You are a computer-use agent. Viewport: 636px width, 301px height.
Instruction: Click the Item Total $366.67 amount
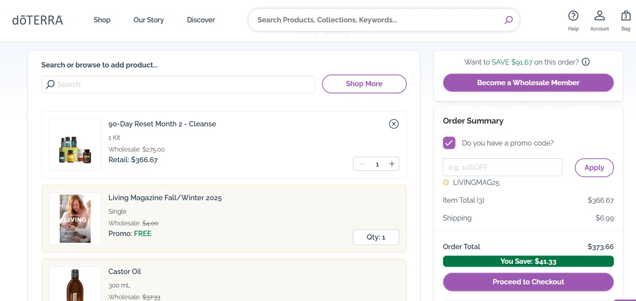pos(600,200)
